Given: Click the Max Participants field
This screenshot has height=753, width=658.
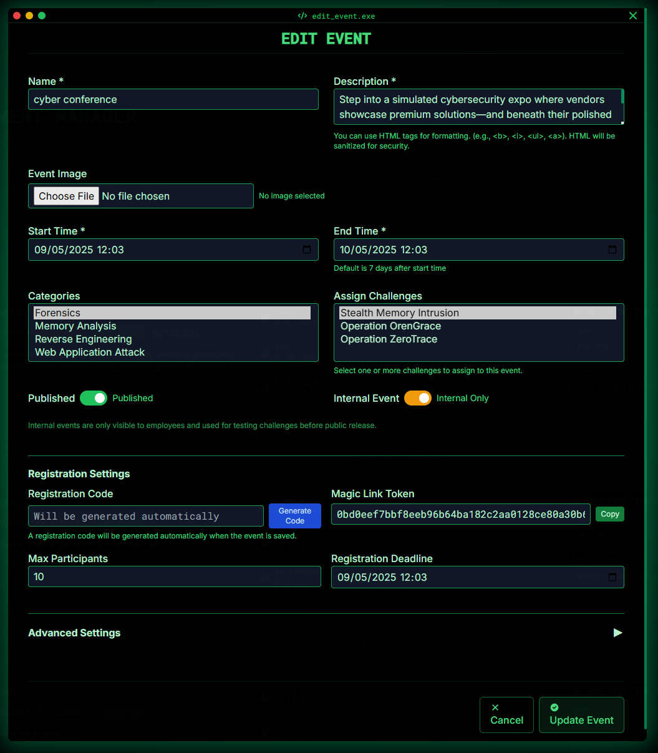Looking at the screenshot, I should pos(175,576).
